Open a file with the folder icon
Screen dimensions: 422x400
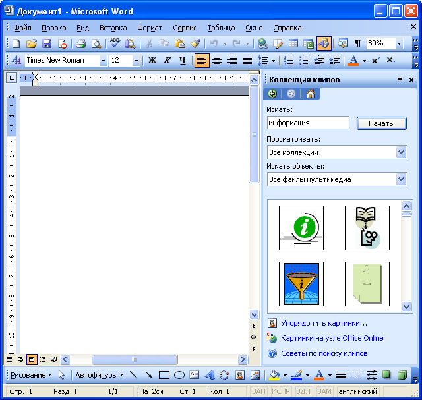click(32, 43)
